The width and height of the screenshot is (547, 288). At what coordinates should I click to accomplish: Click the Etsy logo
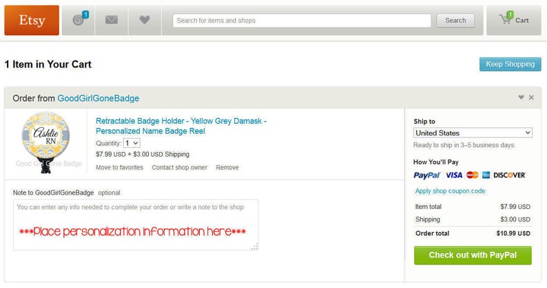coord(32,20)
